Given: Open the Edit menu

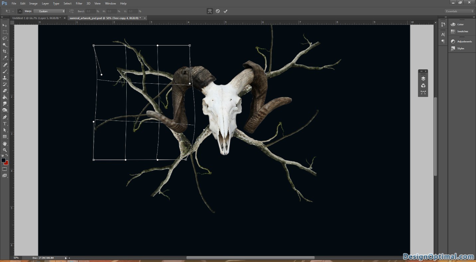Looking at the screenshot, I should click(23, 3).
